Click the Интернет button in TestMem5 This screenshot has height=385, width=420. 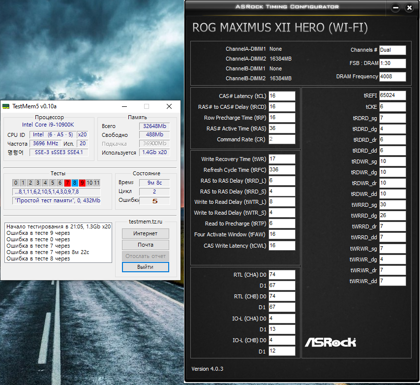146,233
